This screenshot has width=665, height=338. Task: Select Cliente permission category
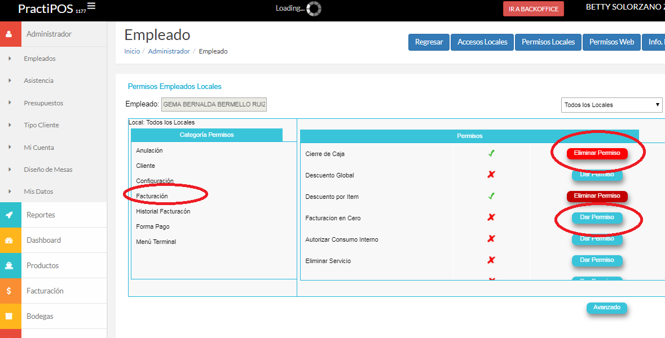(146, 166)
